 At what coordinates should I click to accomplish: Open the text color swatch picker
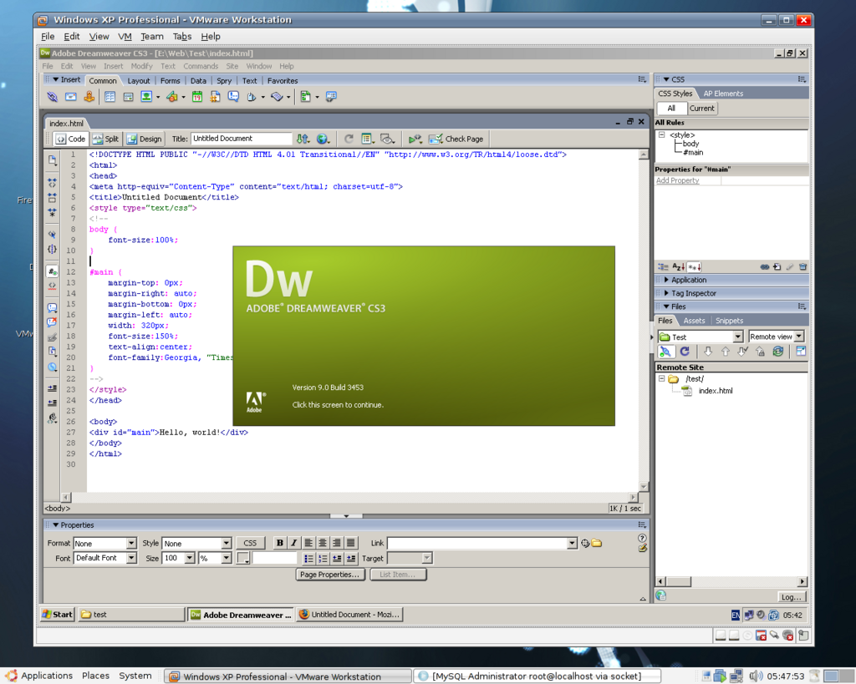(x=243, y=558)
